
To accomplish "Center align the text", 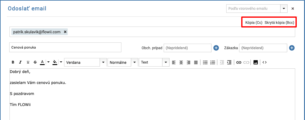I will tap(181, 62).
